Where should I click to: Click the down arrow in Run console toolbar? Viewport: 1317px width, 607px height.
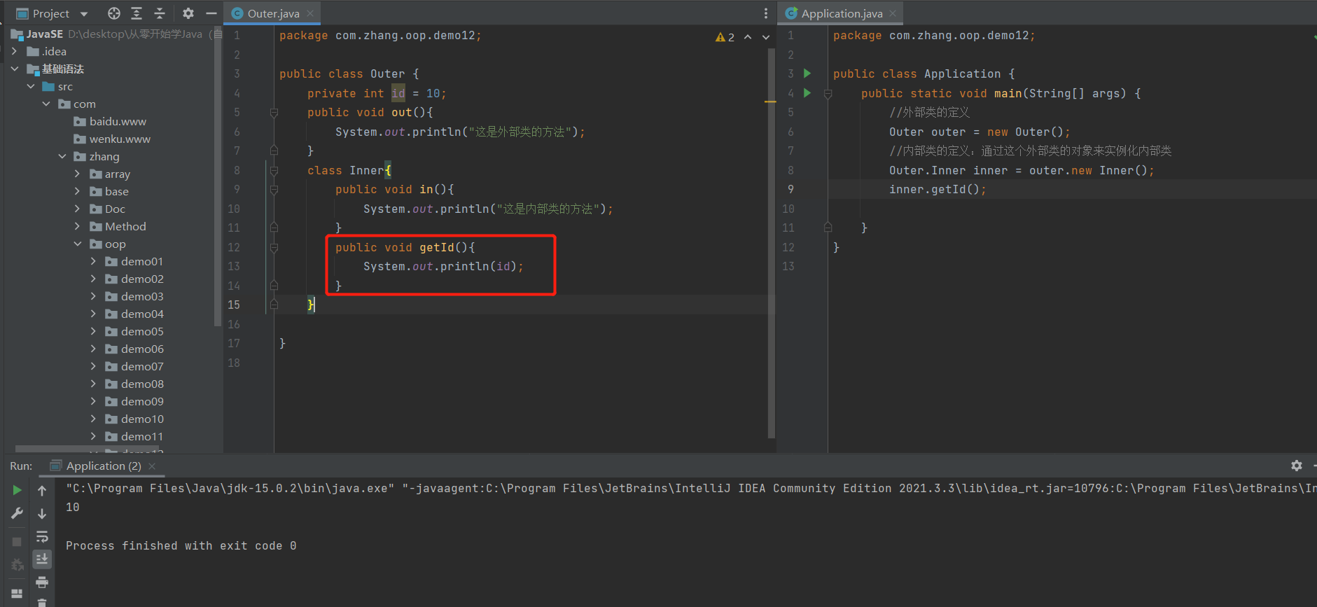(x=42, y=514)
